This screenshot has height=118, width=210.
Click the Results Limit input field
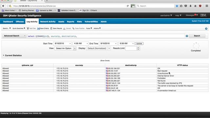tap(131, 49)
